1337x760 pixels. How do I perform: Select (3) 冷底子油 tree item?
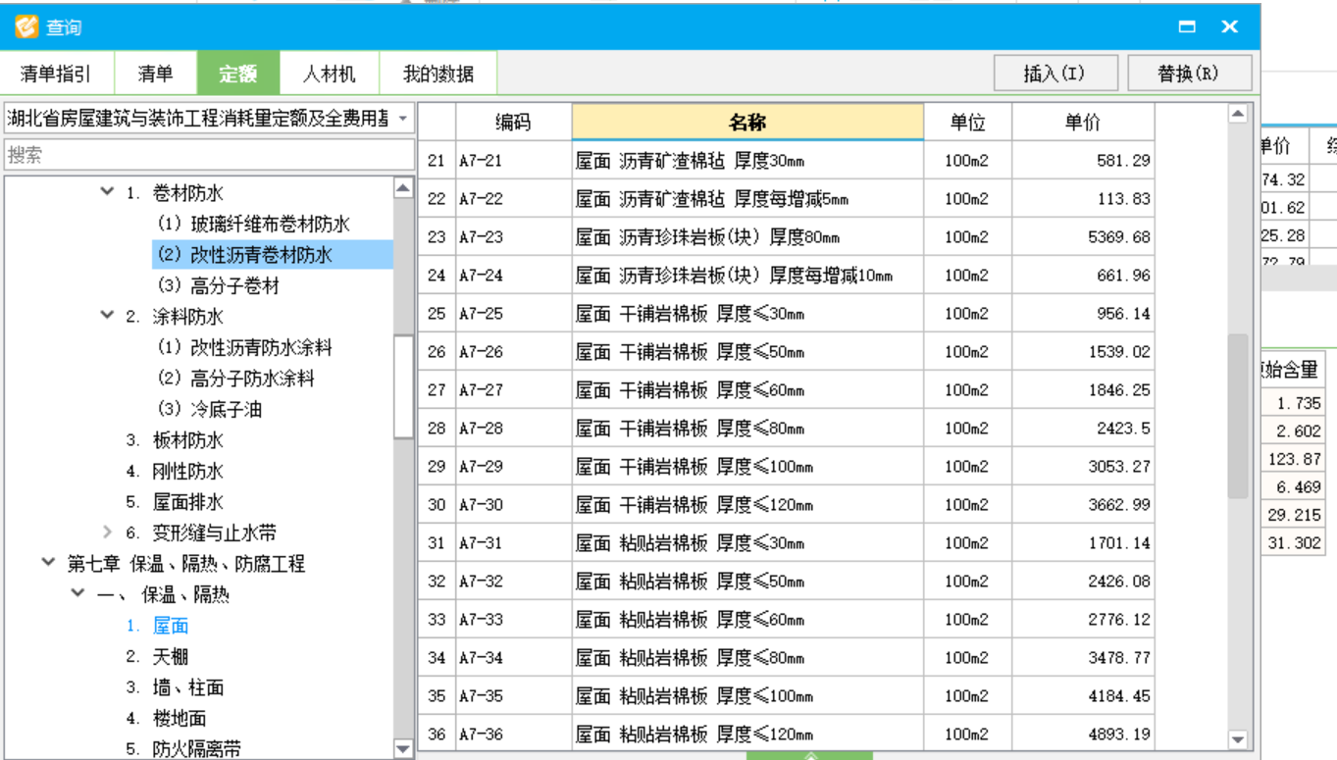209,409
